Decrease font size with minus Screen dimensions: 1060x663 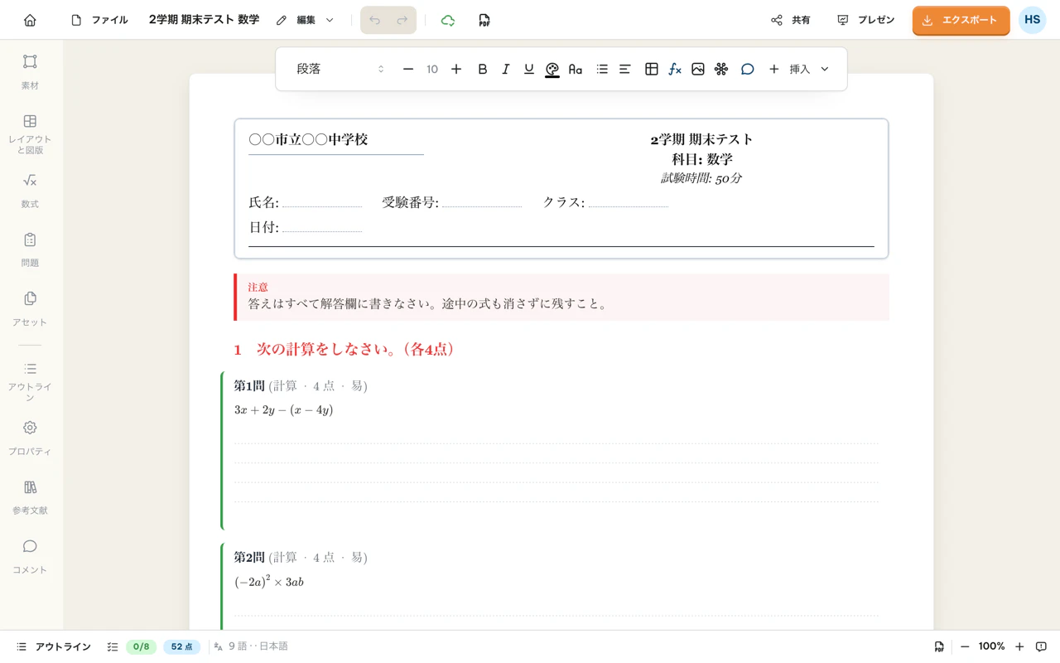click(408, 69)
